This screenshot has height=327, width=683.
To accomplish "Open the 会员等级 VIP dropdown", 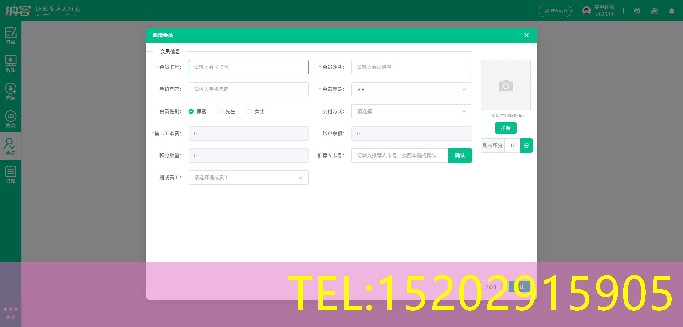I will [411, 89].
